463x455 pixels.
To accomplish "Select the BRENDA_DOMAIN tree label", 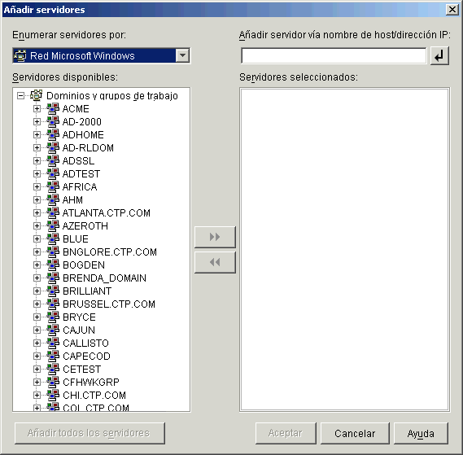I will tap(104, 278).
